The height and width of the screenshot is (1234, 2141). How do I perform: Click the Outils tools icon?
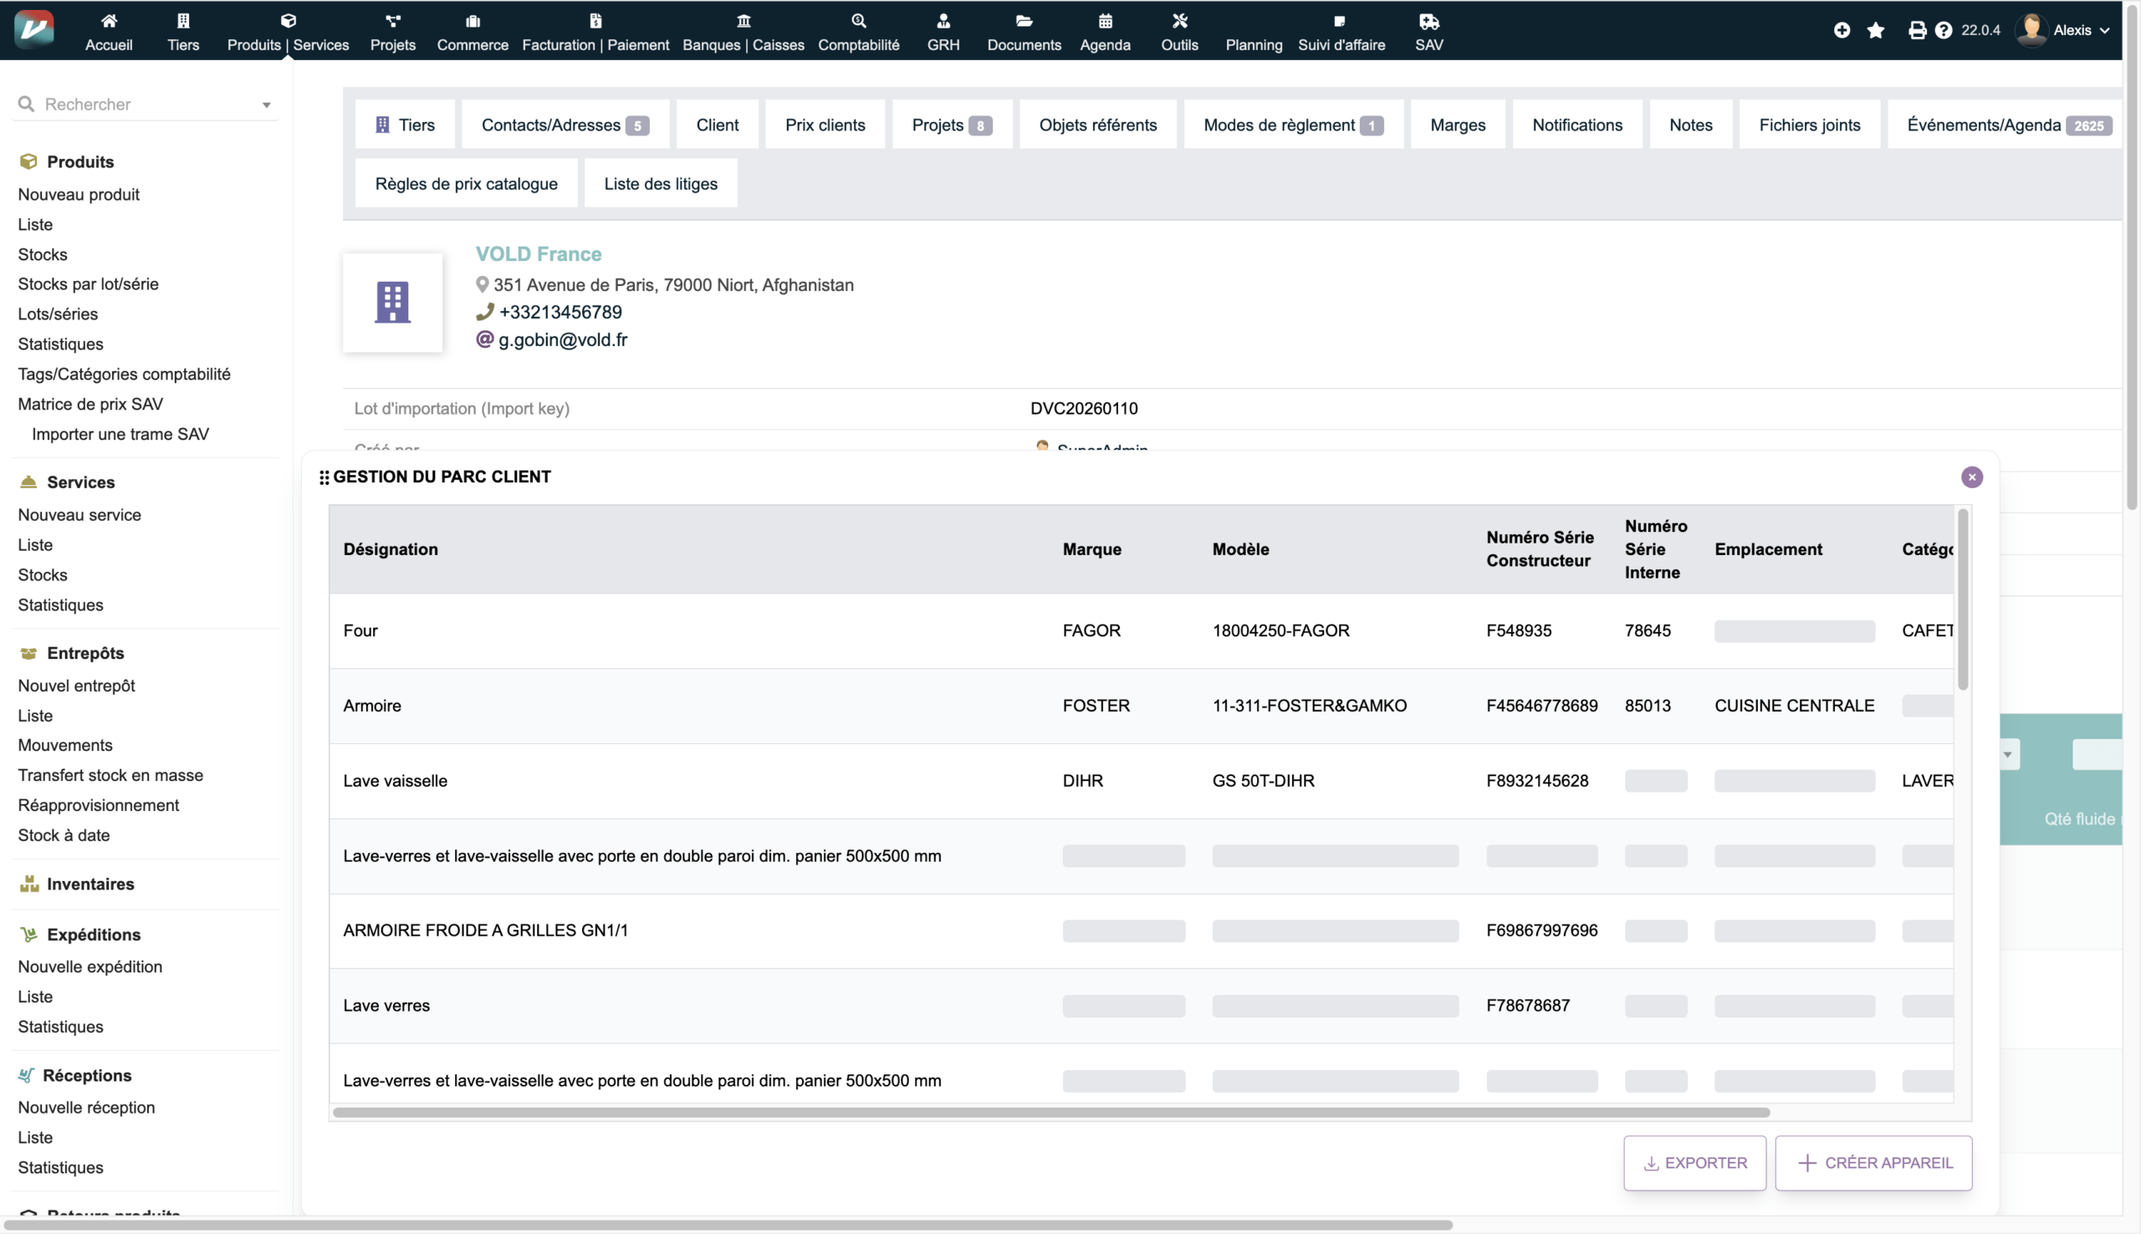(x=1179, y=21)
